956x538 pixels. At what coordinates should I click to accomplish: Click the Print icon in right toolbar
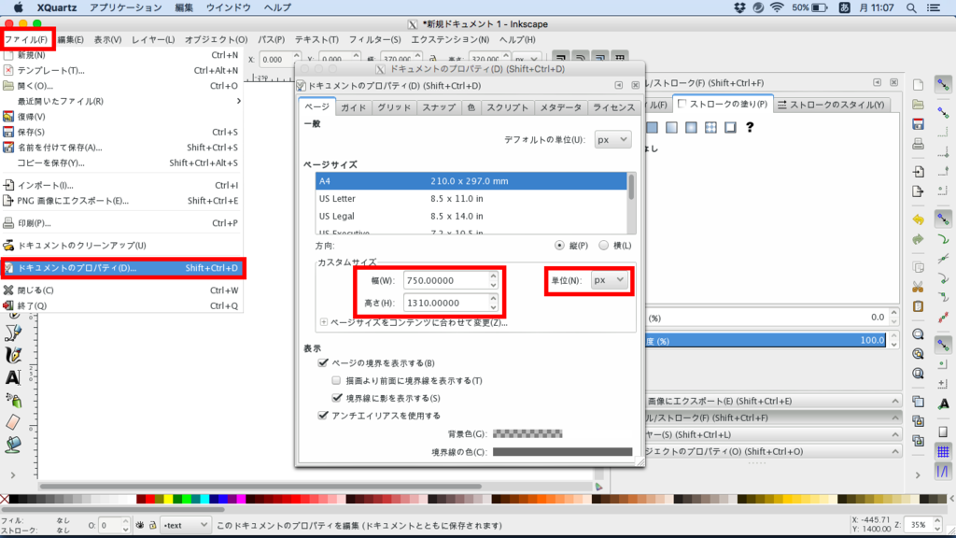[x=919, y=145]
